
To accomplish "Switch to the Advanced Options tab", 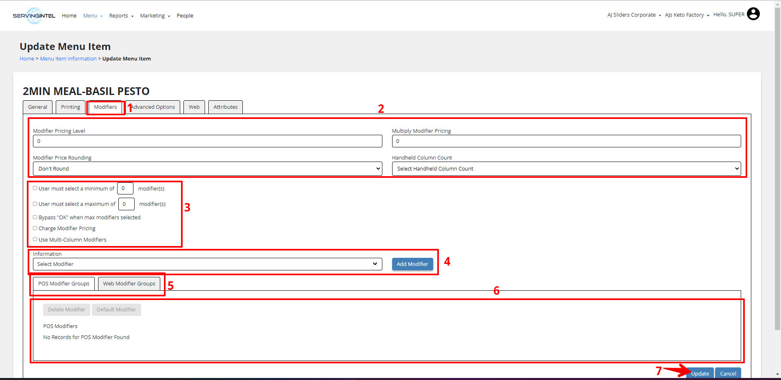I will click(153, 107).
